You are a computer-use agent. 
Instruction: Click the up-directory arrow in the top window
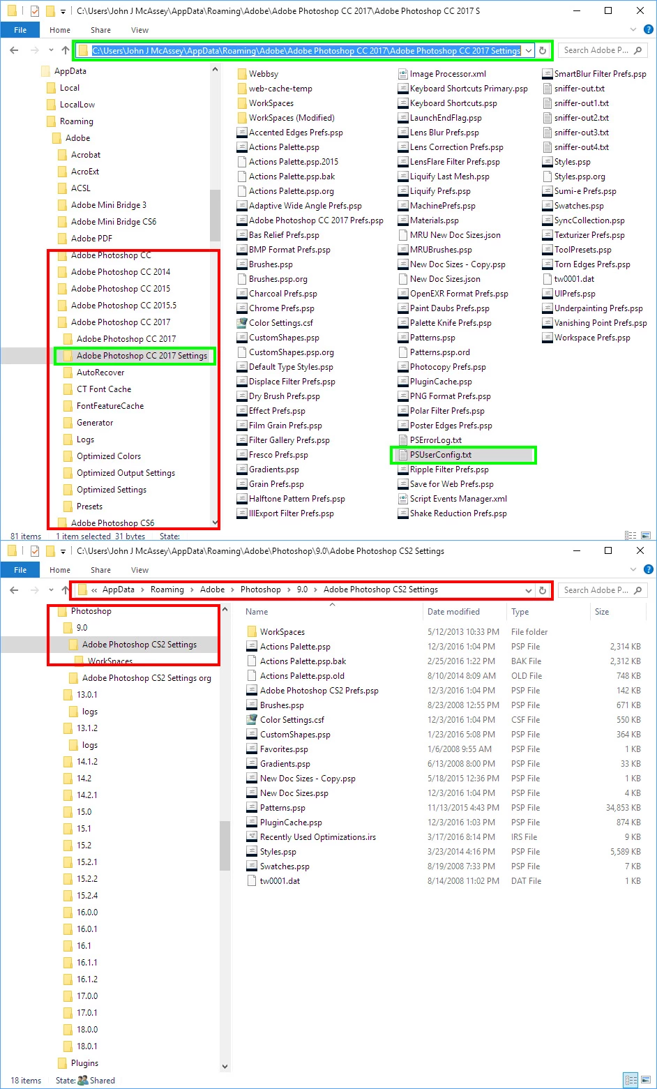click(x=66, y=50)
